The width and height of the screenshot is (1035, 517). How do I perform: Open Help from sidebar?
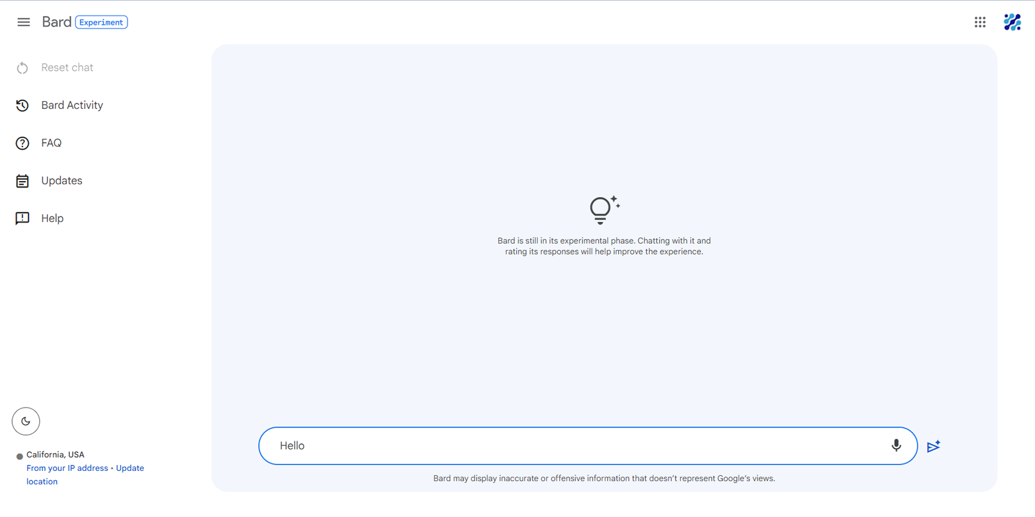point(52,219)
